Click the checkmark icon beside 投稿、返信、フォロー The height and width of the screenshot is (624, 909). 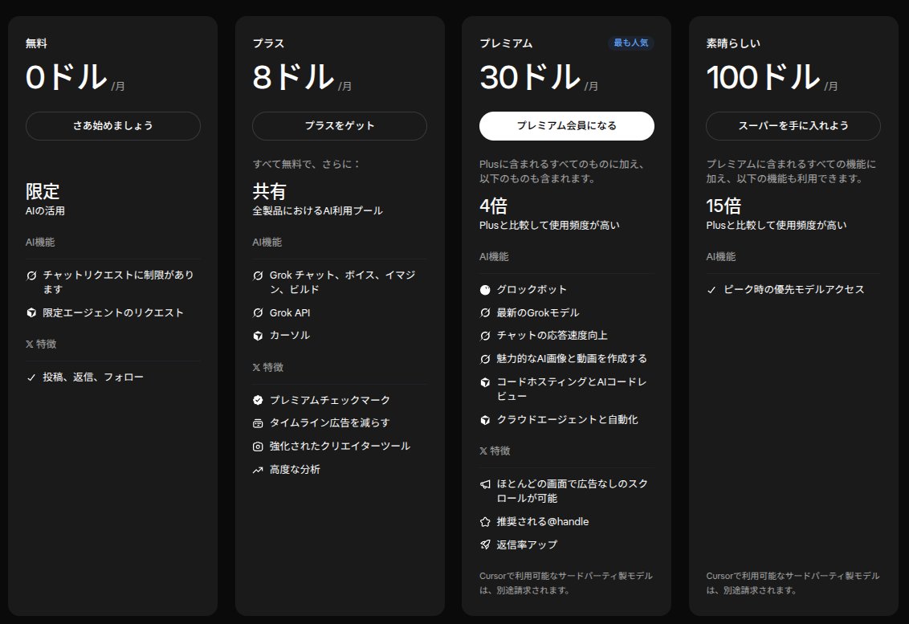coord(31,377)
